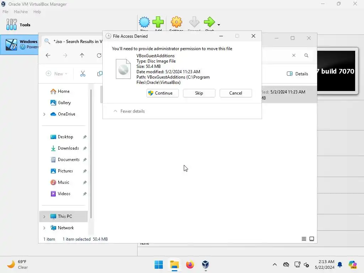Click Cancel in File Access Denied dialog
Screen dimensions: 364x273
pyautogui.click(x=236, y=93)
